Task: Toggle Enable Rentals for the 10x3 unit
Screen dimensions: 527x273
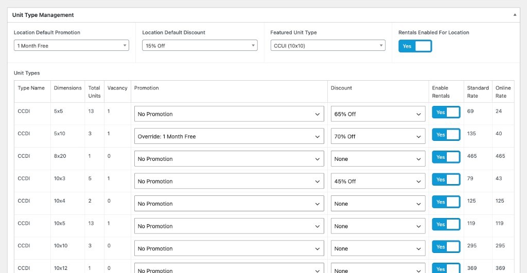Action: pyautogui.click(x=446, y=179)
